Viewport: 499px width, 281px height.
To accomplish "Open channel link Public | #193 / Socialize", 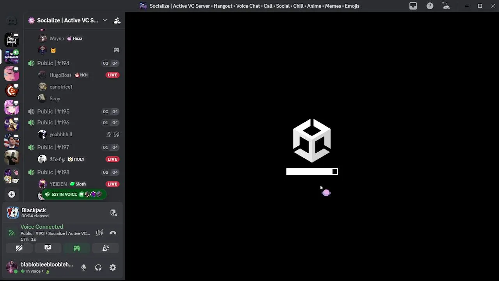I will click(x=55, y=233).
